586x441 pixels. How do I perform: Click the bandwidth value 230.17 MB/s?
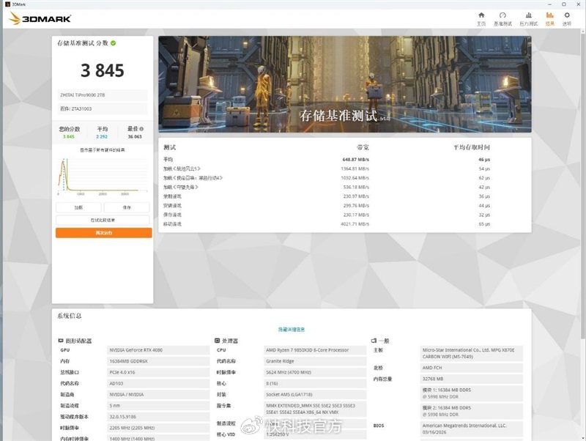click(x=356, y=215)
